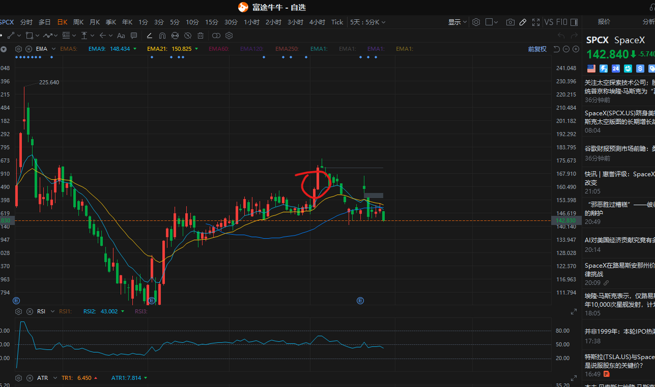Screen dimensions: 655x387
Task: Switch to the 分时 intraday tab
Action: pyautogui.click(x=26, y=22)
